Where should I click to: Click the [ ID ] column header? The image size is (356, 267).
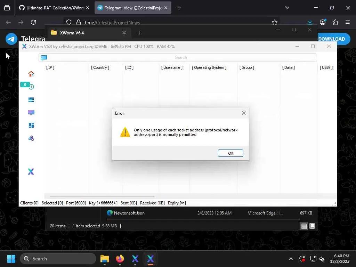tap(129, 67)
